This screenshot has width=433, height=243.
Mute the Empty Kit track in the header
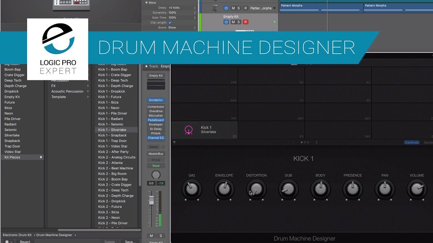click(233, 22)
